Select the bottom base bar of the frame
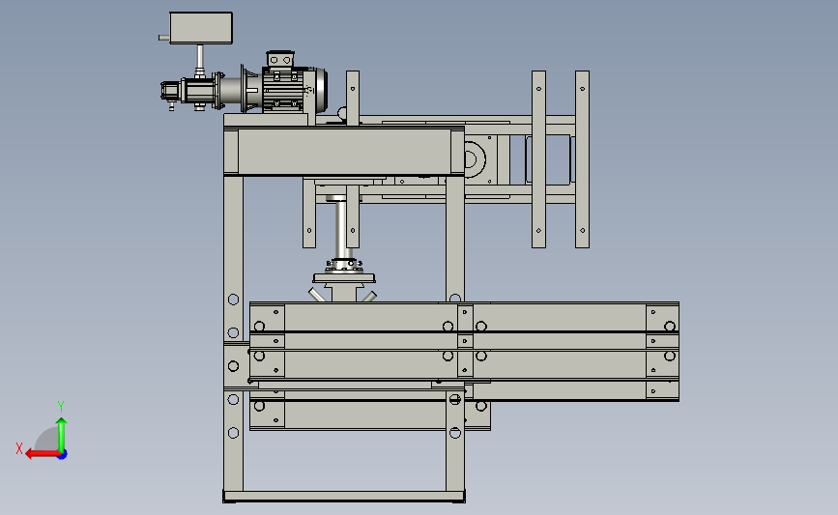 pos(344,497)
